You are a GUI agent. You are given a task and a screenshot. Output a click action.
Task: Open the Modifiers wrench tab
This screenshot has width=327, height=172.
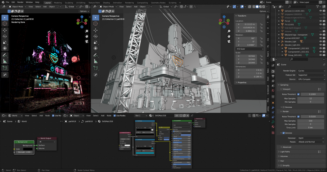[x=273, y=108]
